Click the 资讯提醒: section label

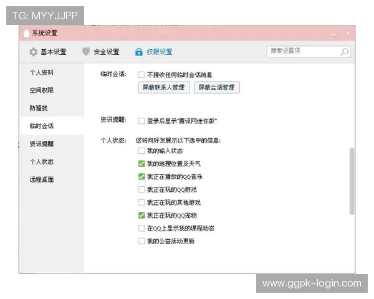pos(113,120)
